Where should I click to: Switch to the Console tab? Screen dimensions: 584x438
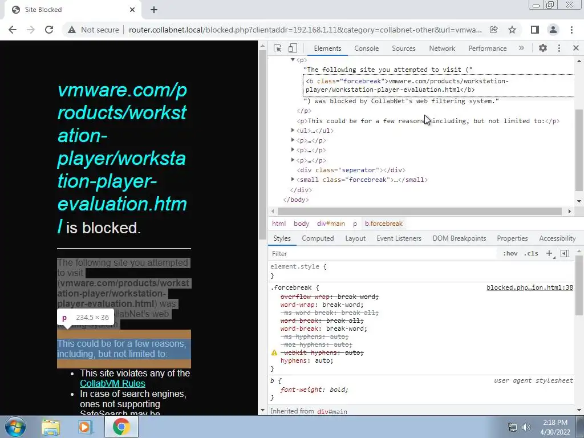click(x=367, y=48)
